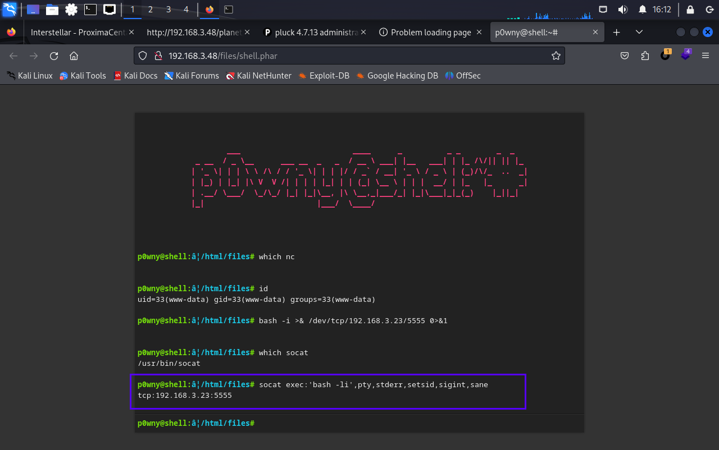Close the p0wny@shell tab

pos(597,33)
